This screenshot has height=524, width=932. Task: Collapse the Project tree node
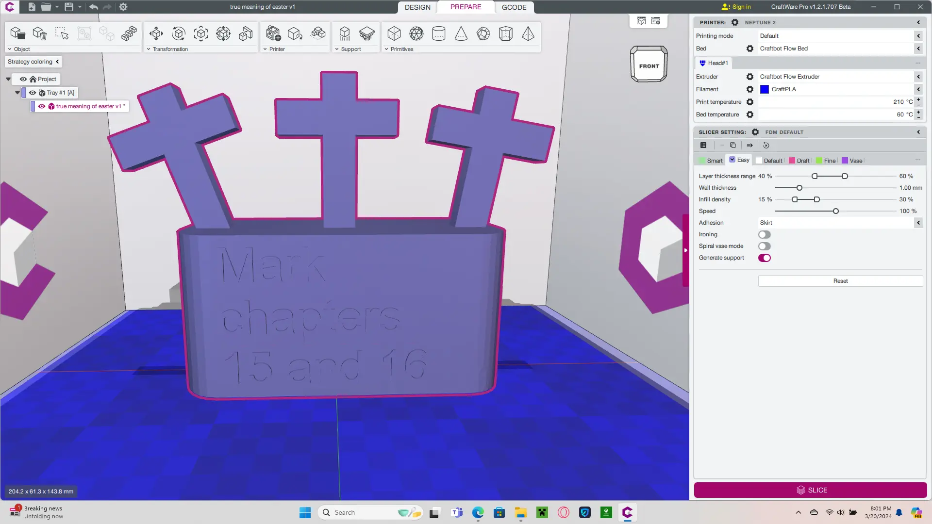(x=8, y=79)
